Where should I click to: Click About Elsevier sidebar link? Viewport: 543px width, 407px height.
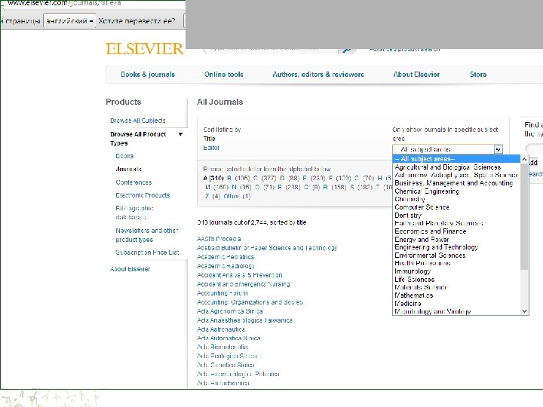130,269
